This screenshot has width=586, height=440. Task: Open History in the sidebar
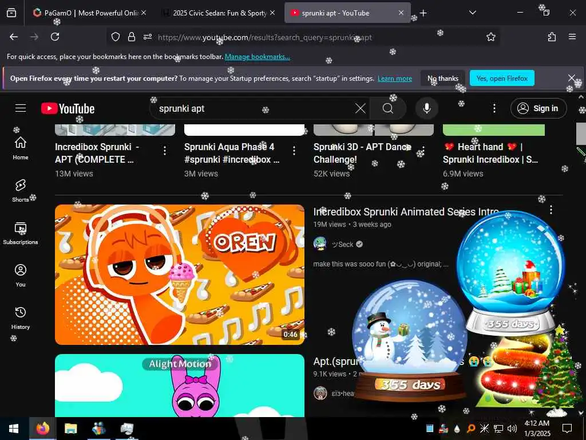21,317
